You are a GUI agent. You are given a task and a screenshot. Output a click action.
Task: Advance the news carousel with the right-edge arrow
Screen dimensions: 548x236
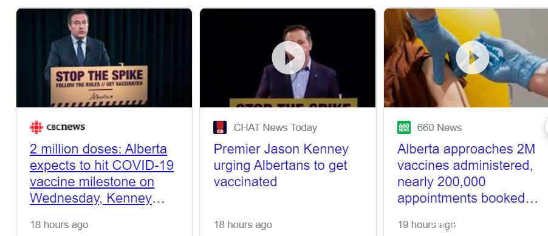pos(546,127)
